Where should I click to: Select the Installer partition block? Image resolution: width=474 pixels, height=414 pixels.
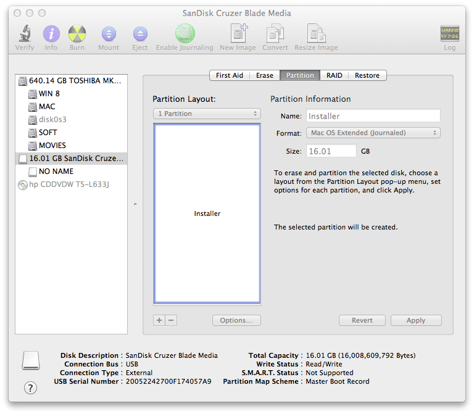point(207,213)
